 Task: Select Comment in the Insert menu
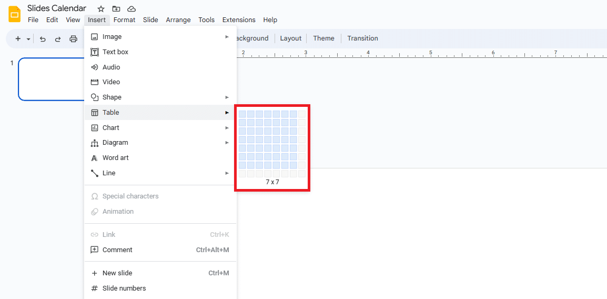click(117, 250)
